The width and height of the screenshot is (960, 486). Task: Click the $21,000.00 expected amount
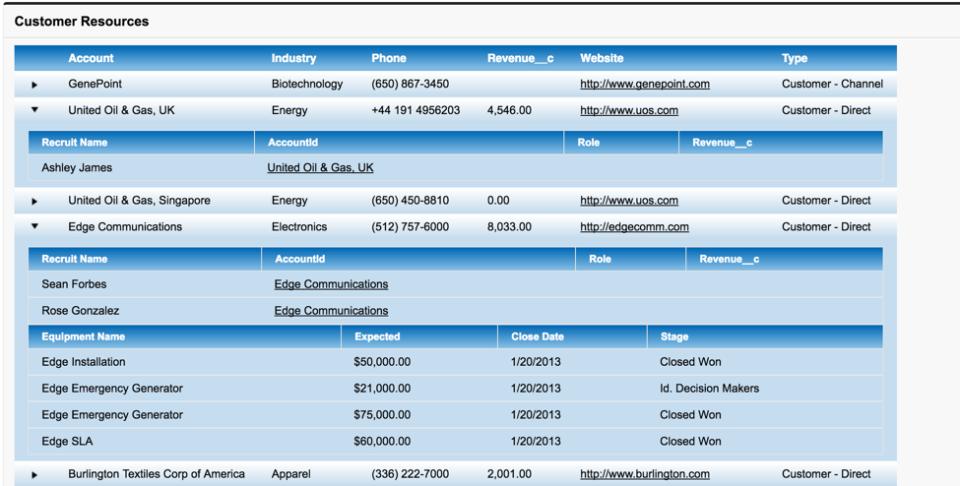pos(382,388)
